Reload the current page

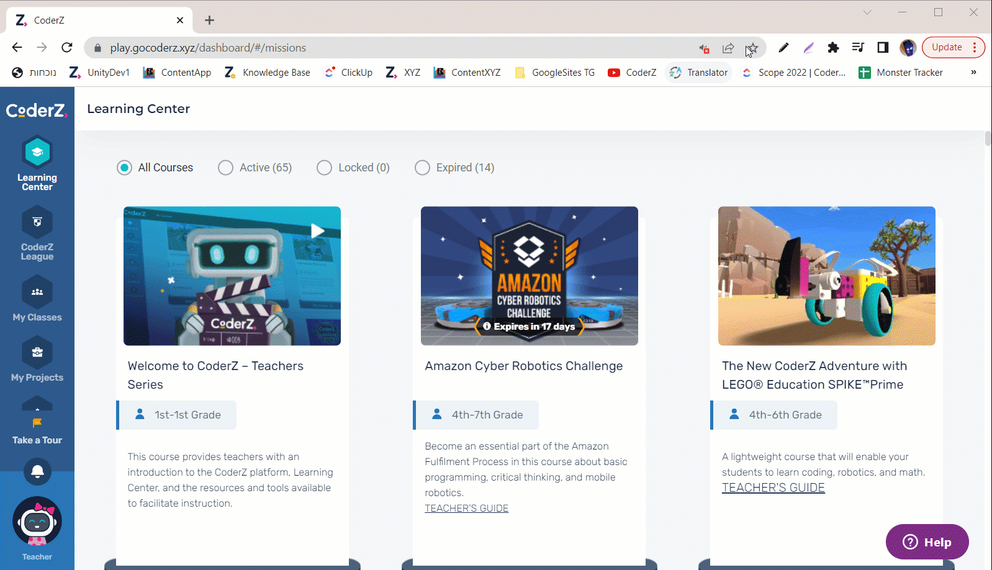(67, 47)
